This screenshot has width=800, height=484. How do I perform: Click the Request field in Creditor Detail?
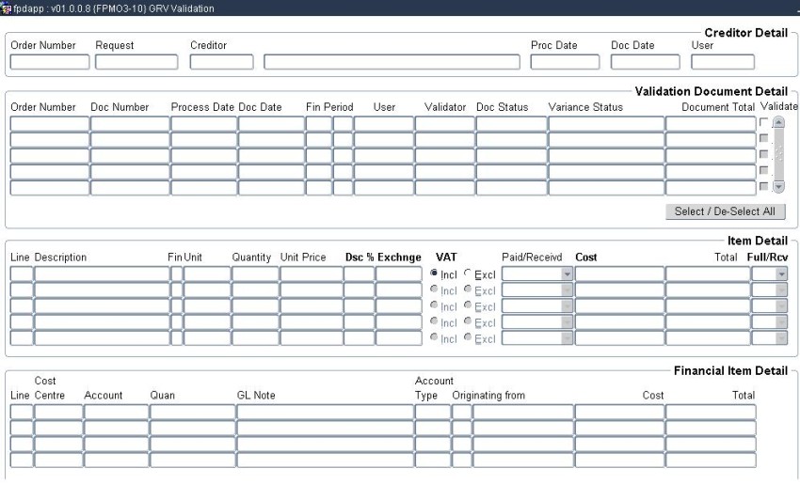point(136,62)
